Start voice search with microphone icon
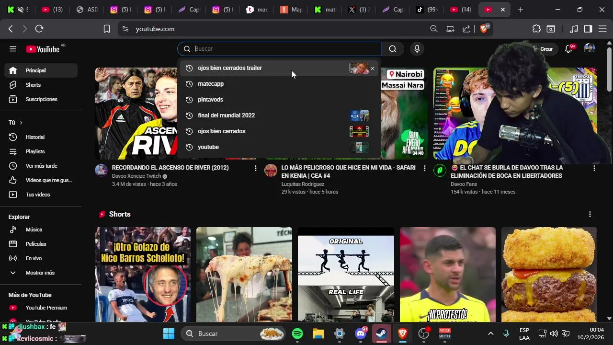613x345 pixels. [x=417, y=48]
